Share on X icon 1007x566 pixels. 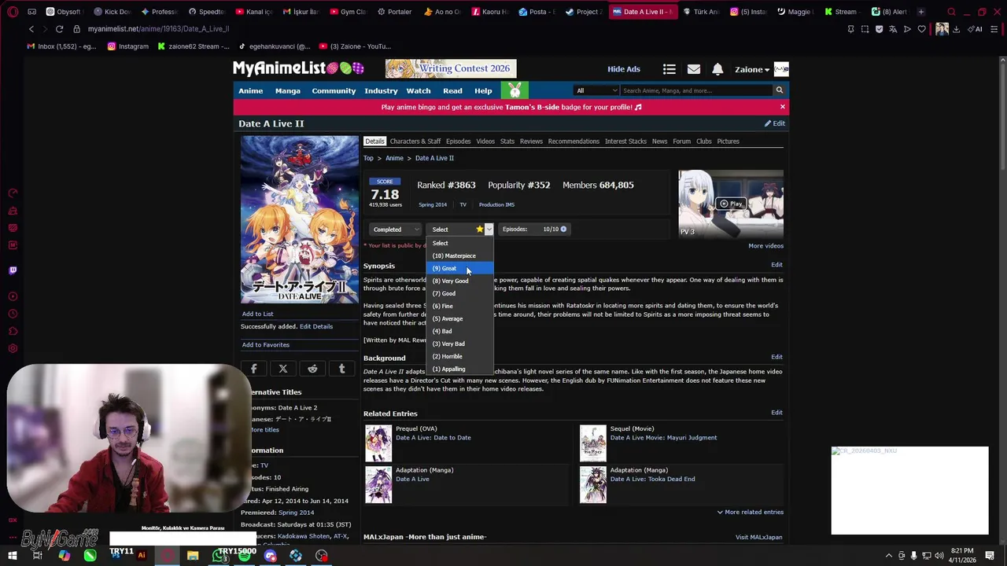coord(283,368)
